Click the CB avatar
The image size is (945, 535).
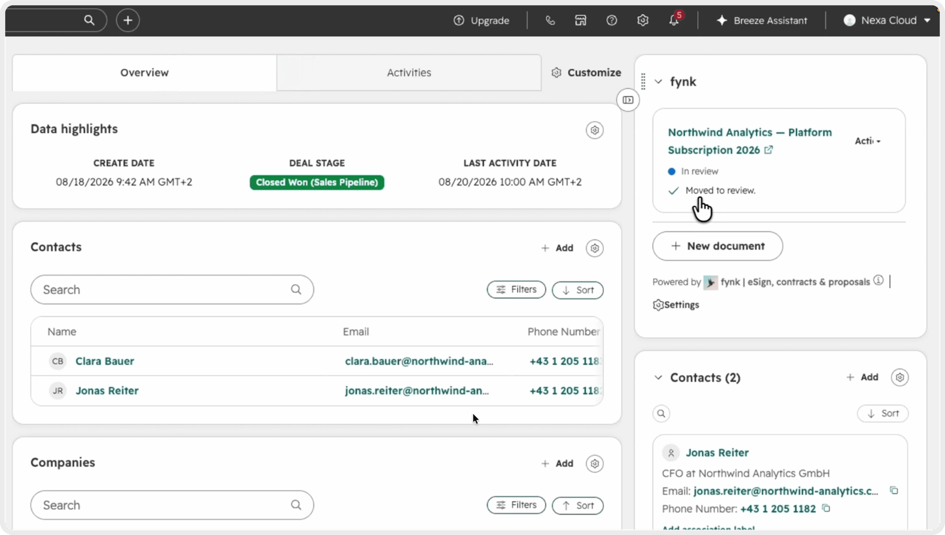[x=58, y=361]
